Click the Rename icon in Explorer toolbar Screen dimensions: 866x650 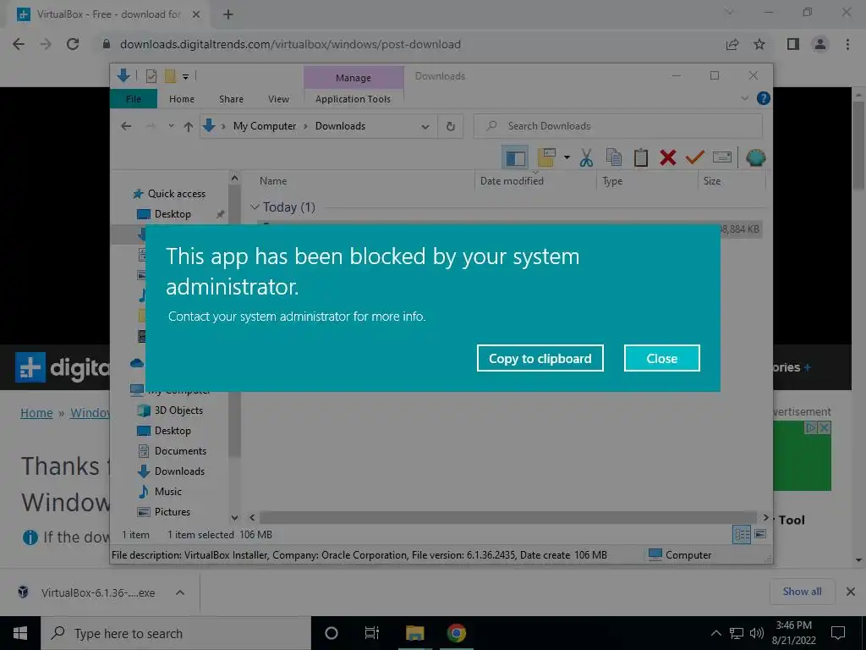[x=722, y=157]
